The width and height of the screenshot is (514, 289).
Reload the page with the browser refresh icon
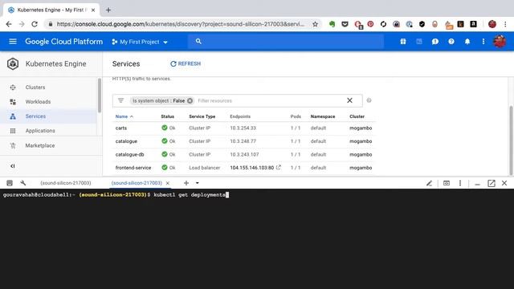click(x=35, y=24)
